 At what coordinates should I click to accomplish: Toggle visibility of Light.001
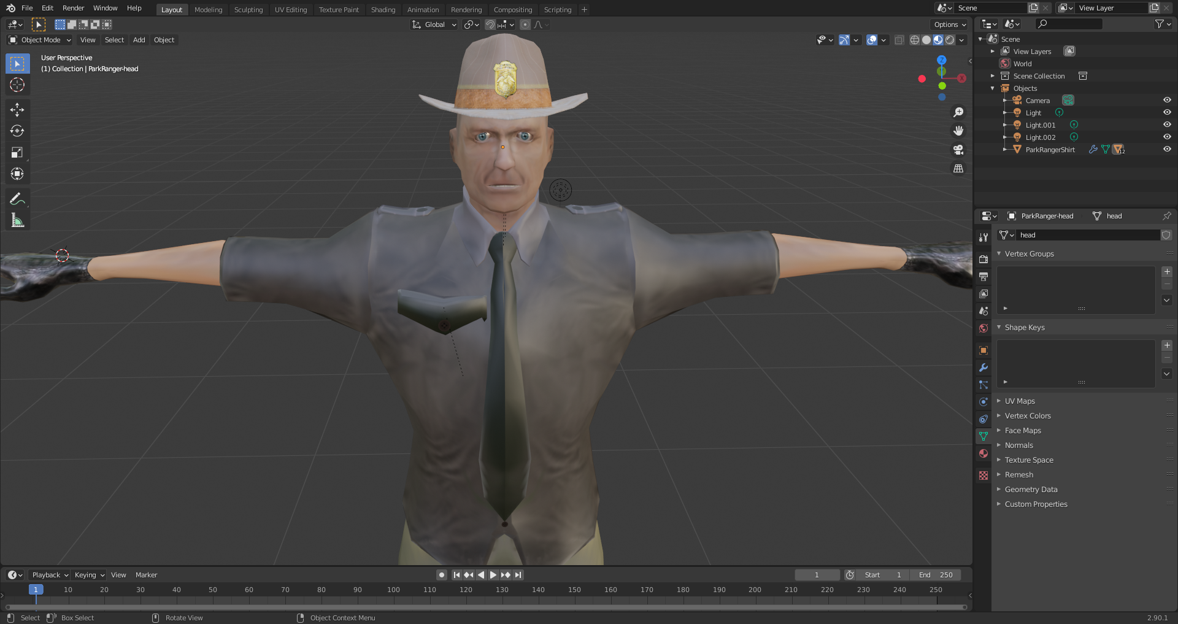coord(1166,125)
